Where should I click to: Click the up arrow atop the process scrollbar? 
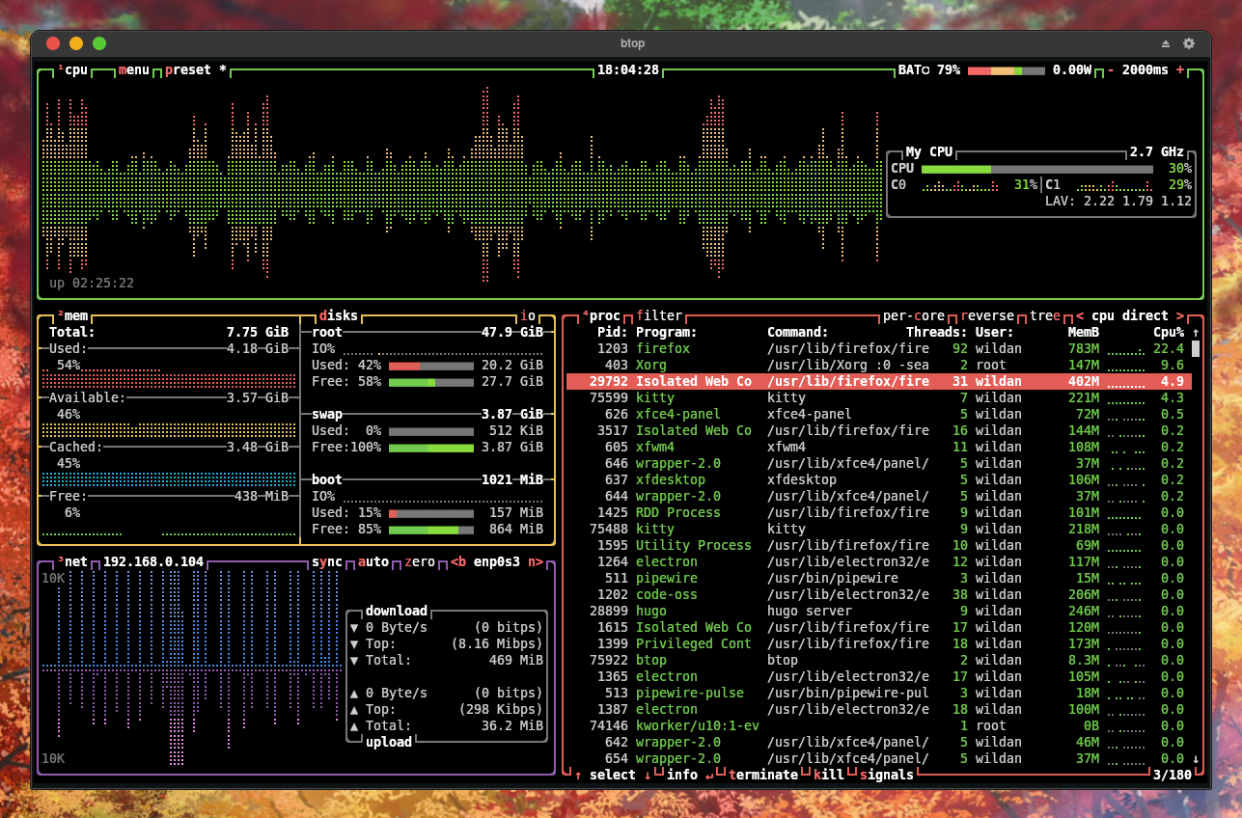point(1196,332)
